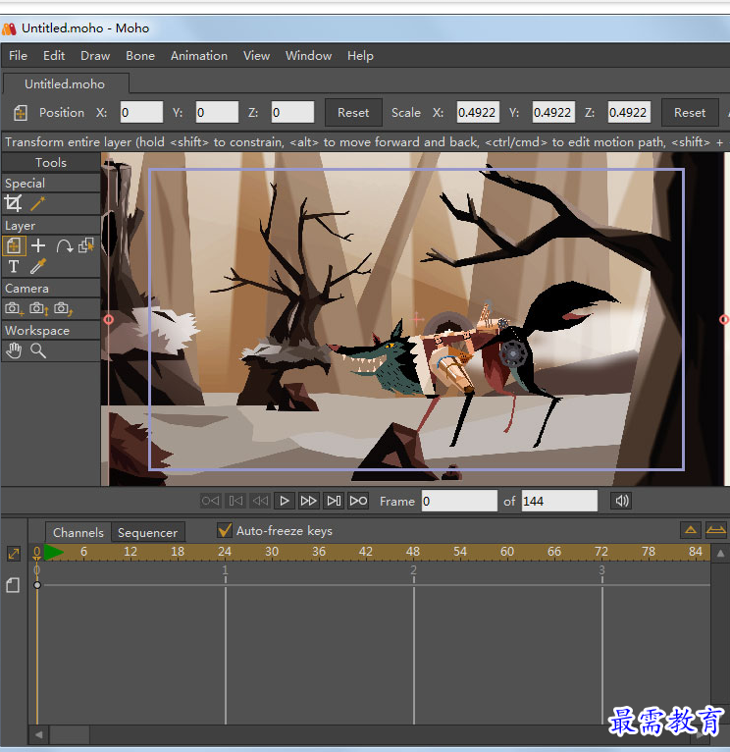The image size is (730, 752).
Task: Open the Window menu
Action: [x=308, y=56]
